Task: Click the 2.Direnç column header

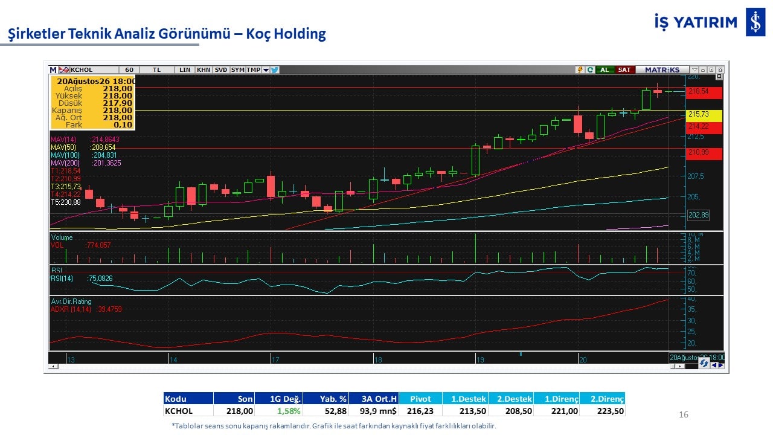Action: (x=602, y=399)
